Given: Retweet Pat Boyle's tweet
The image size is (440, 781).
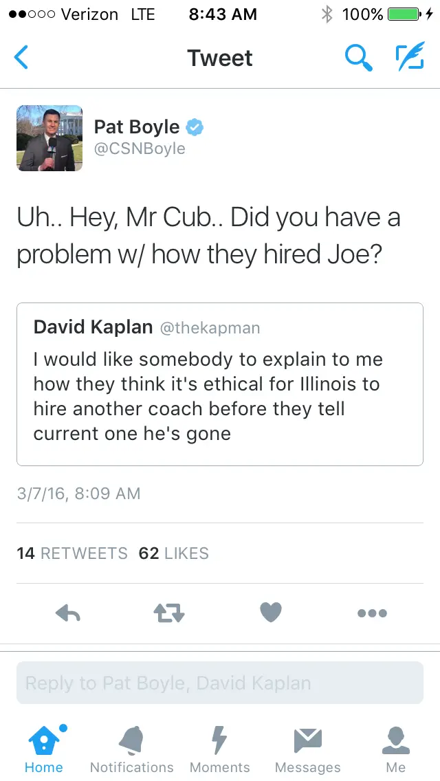Looking at the screenshot, I should click(168, 613).
